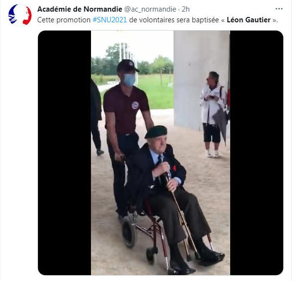Click the bold "Léon Gautier" text
Screen dimensions: 292x281
pyautogui.click(x=248, y=20)
